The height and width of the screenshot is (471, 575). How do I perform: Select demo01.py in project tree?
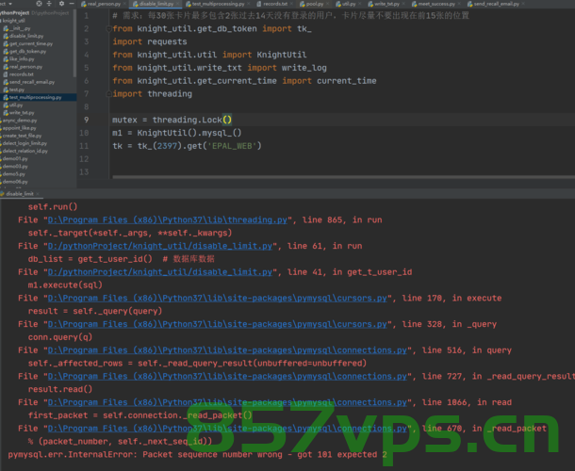(x=14, y=158)
